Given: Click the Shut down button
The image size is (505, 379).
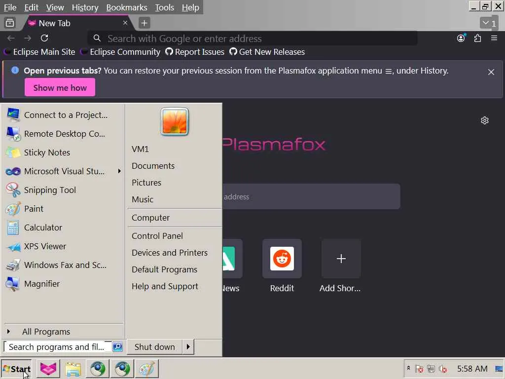Looking at the screenshot, I should (154, 347).
